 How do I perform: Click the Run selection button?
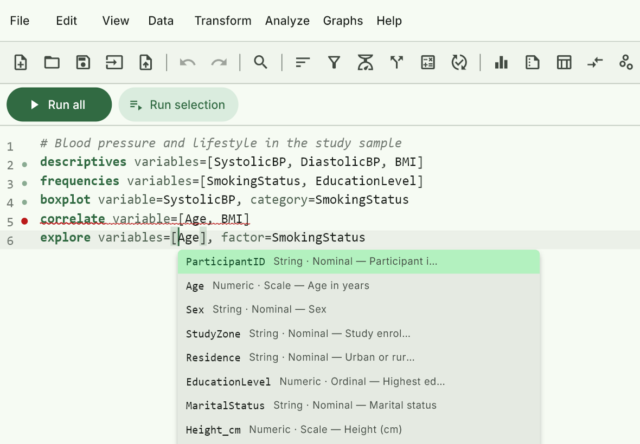pyautogui.click(x=178, y=105)
